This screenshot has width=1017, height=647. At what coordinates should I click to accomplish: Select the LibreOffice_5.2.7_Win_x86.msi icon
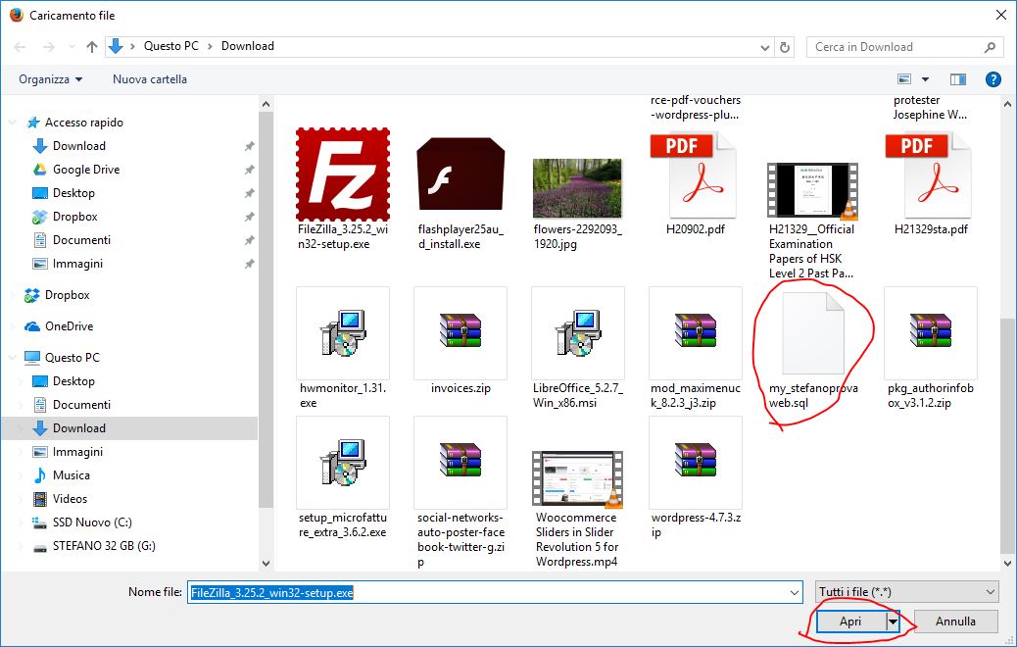pos(578,333)
